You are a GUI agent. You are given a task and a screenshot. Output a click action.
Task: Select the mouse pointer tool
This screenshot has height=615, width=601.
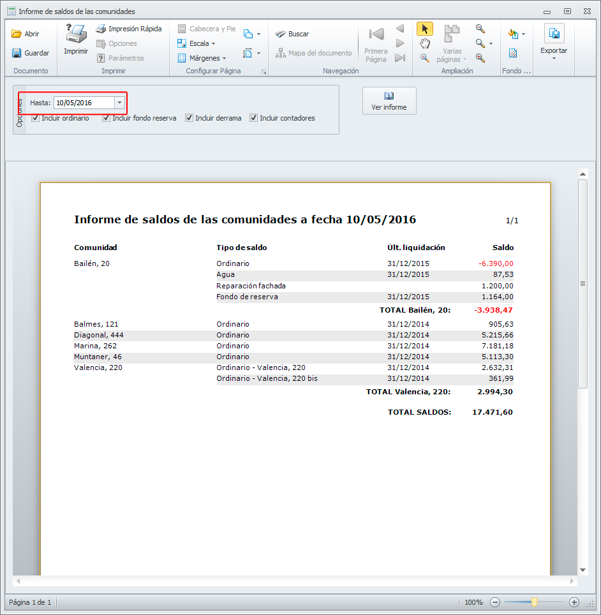click(x=424, y=29)
